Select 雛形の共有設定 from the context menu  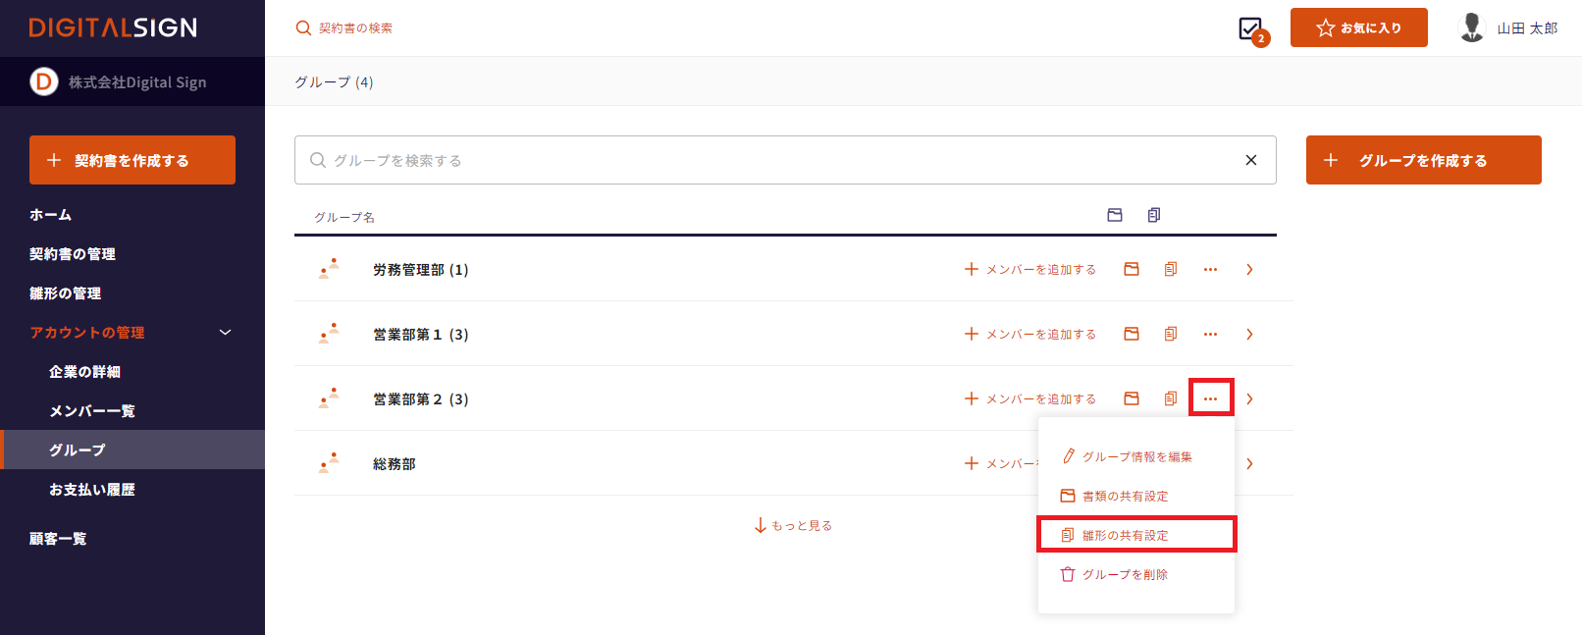(x=1126, y=535)
